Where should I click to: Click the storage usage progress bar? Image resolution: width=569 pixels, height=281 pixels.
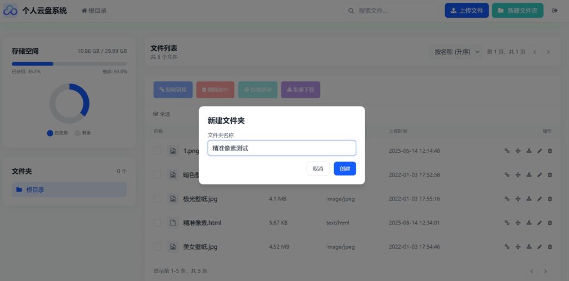coord(69,64)
